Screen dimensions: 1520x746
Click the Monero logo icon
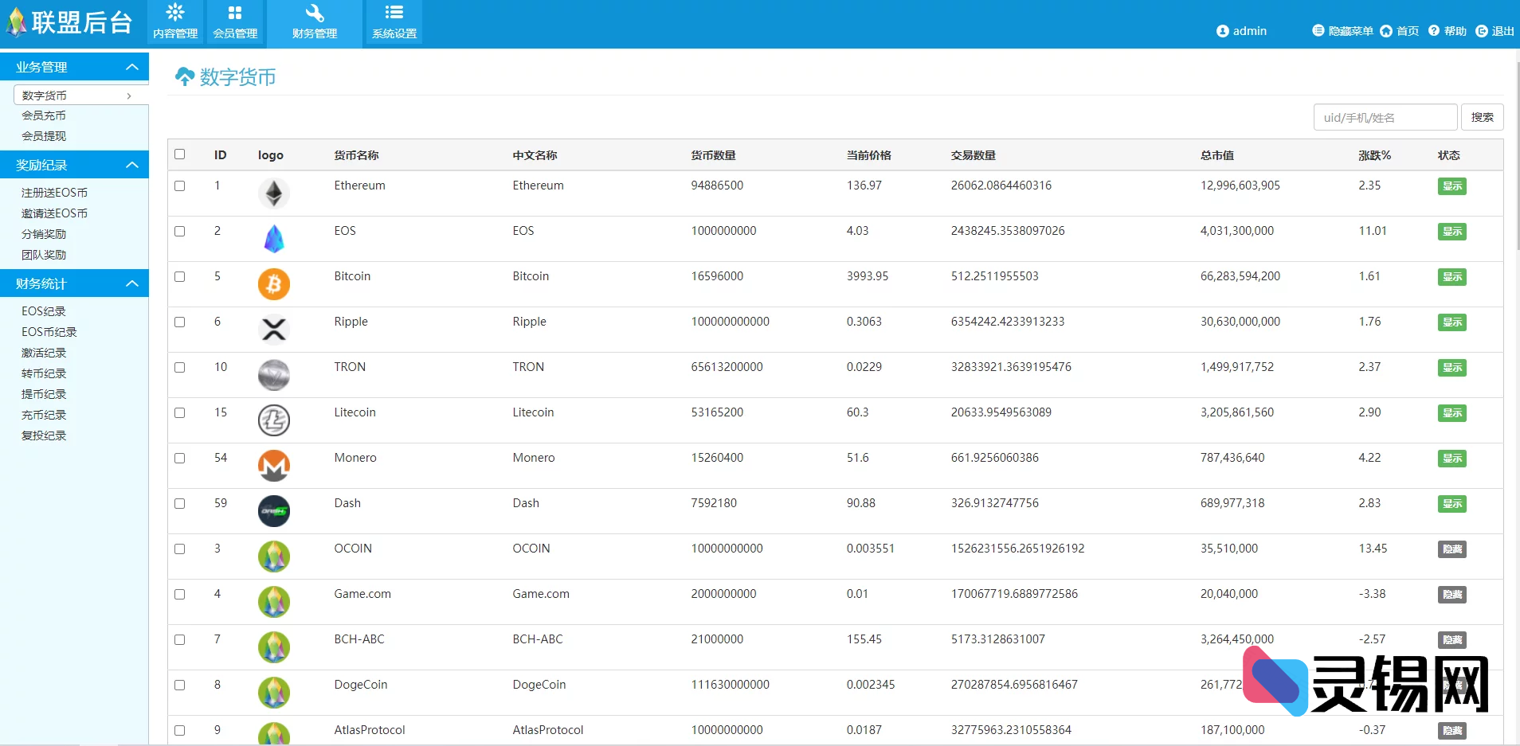[x=273, y=466]
